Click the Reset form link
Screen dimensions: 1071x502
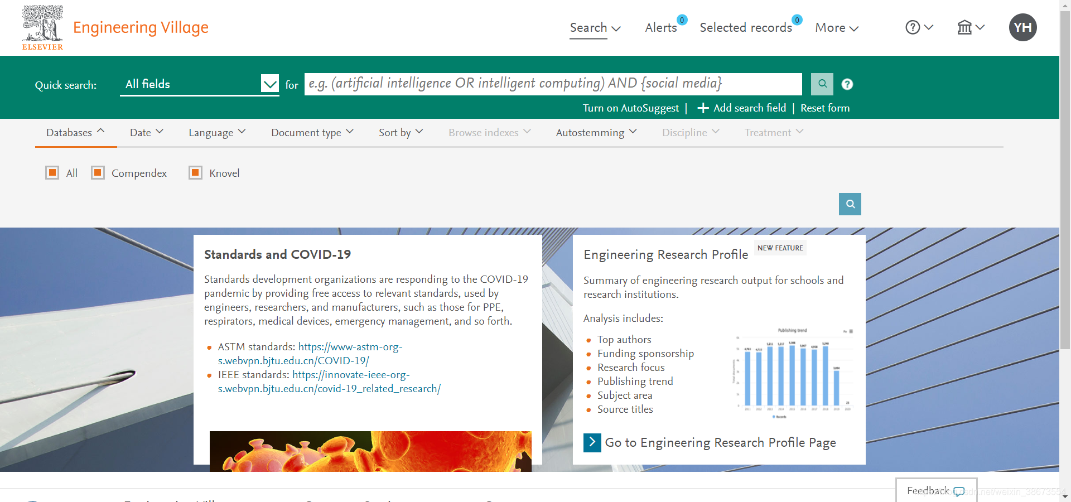[825, 108]
